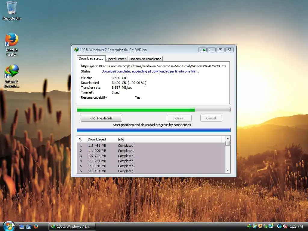Open the security alert shield tray icon
The image size is (308, 231).
coord(260,226)
